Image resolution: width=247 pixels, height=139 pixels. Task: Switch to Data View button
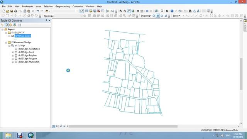tap(54, 126)
